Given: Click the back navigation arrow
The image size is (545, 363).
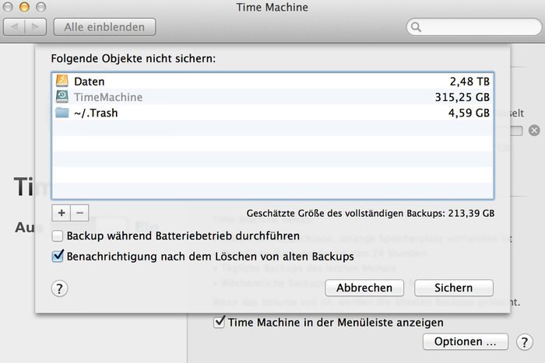Looking at the screenshot, I should coord(14,26).
